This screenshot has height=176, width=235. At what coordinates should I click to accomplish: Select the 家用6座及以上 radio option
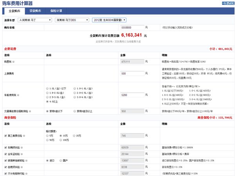(x=75, y=111)
